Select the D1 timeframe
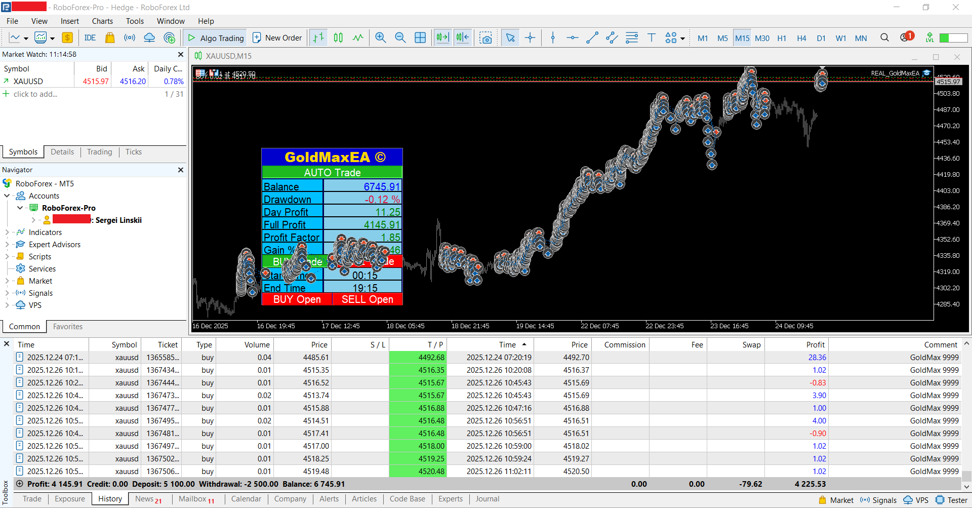972x508 pixels. [821, 38]
